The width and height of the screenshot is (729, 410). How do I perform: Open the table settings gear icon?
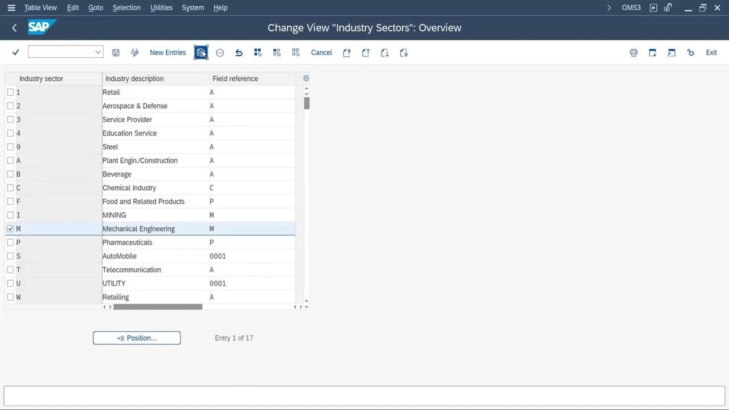coord(306,78)
